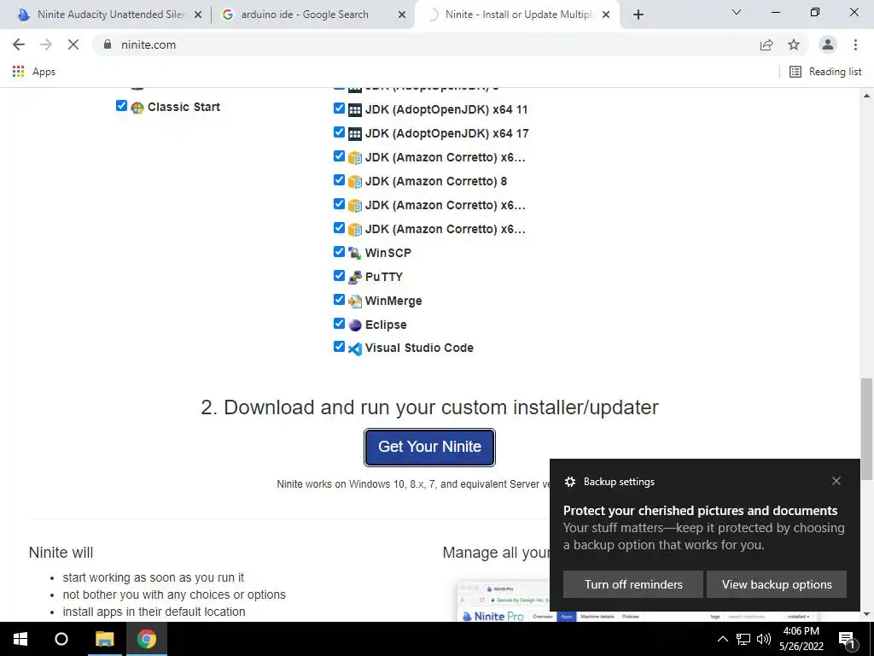
Task: Click 'install apps in their default location'
Action: click(x=154, y=612)
